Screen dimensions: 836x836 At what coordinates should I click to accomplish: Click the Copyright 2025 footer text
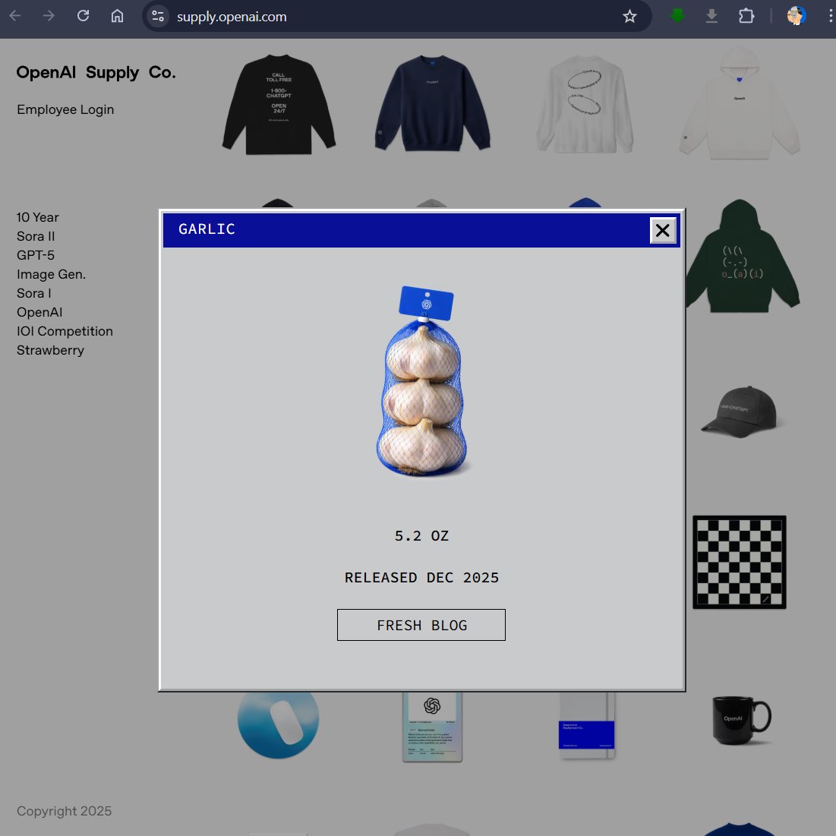(x=65, y=811)
